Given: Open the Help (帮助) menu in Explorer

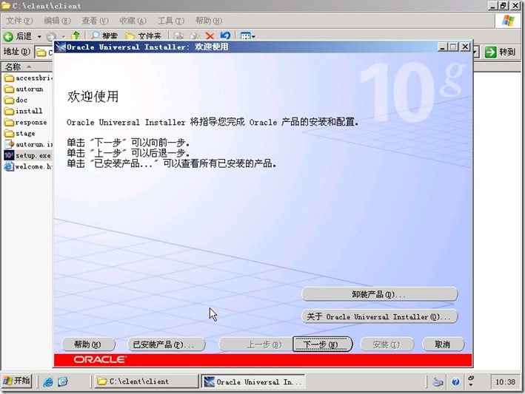Looking at the screenshot, I should [209, 21].
